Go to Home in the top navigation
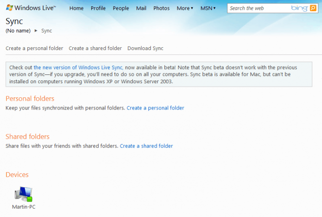The width and height of the screenshot is (322, 217). click(x=76, y=8)
